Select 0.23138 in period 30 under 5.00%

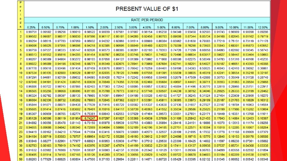[161, 146]
